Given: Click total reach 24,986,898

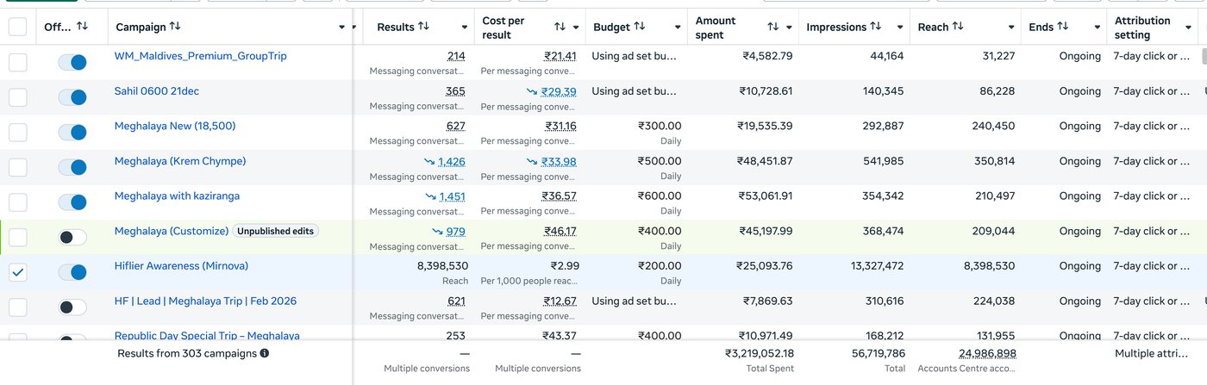Looking at the screenshot, I should 987,353.
